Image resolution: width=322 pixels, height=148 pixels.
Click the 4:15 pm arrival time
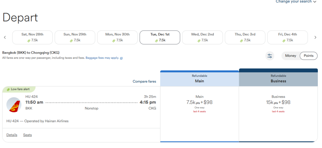(148, 102)
